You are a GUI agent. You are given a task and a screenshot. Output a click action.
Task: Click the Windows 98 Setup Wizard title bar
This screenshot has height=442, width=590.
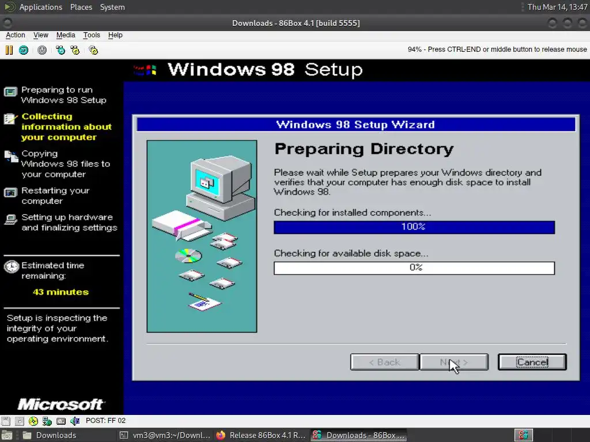[x=355, y=124]
